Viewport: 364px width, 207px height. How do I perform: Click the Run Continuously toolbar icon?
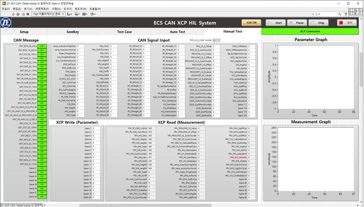(18, 14)
